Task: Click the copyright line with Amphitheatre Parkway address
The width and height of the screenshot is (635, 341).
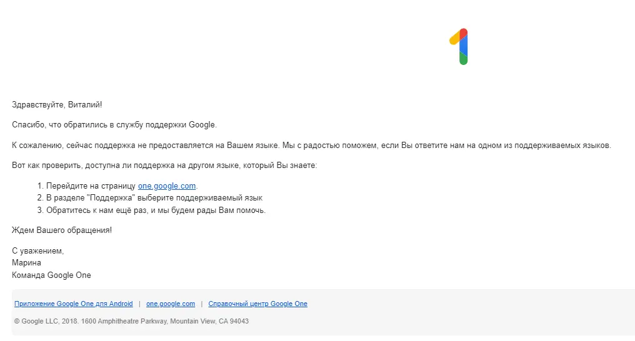Action: click(x=131, y=321)
